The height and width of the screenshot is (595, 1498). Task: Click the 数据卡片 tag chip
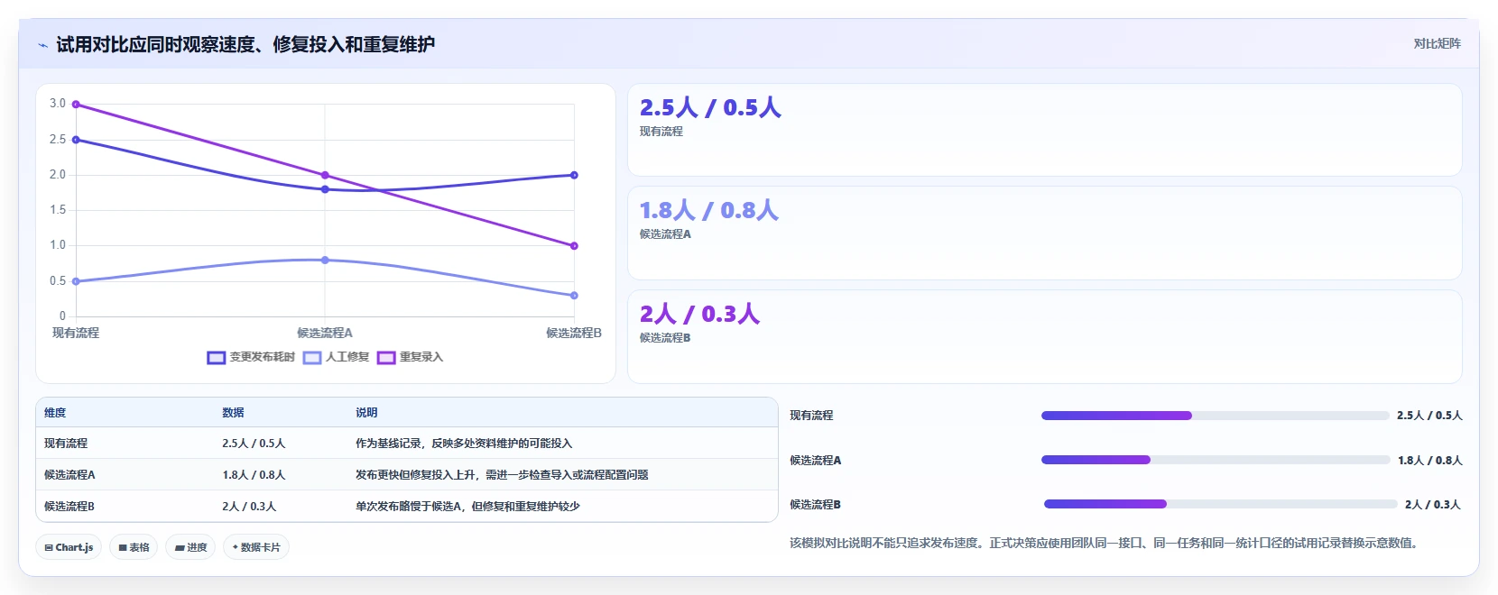pyautogui.click(x=256, y=547)
